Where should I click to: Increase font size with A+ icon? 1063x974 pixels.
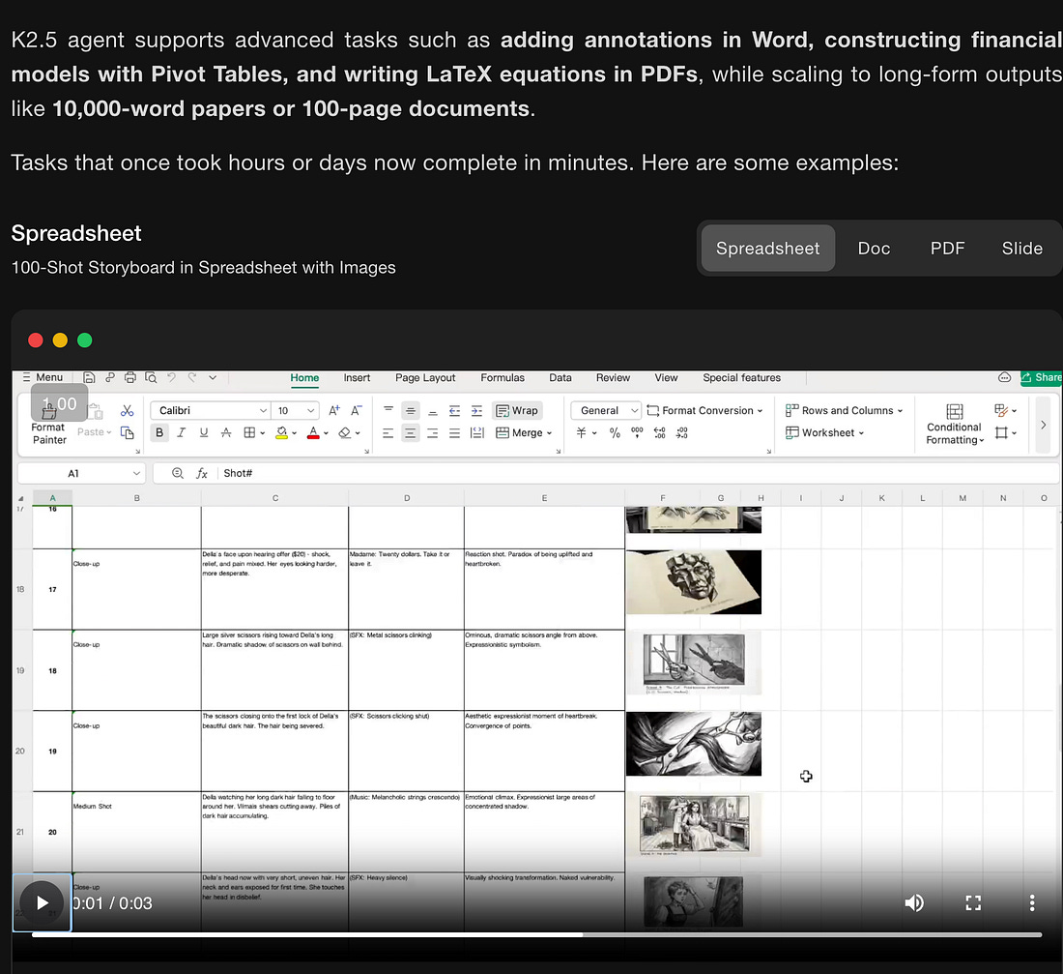coord(334,411)
